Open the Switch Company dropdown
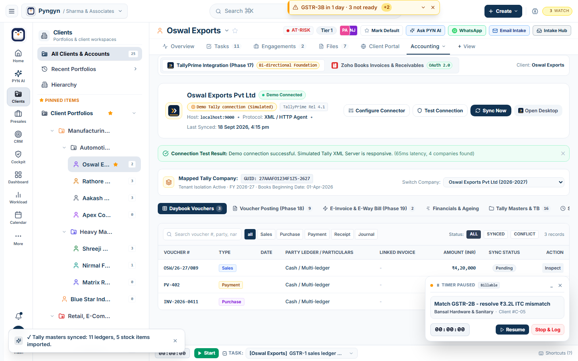The image size is (578, 361). point(504,182)
